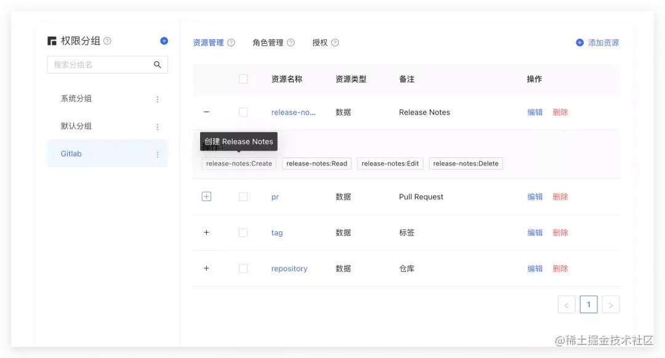Click the help icon beside 权限分组 title

[x=107, y=41]
